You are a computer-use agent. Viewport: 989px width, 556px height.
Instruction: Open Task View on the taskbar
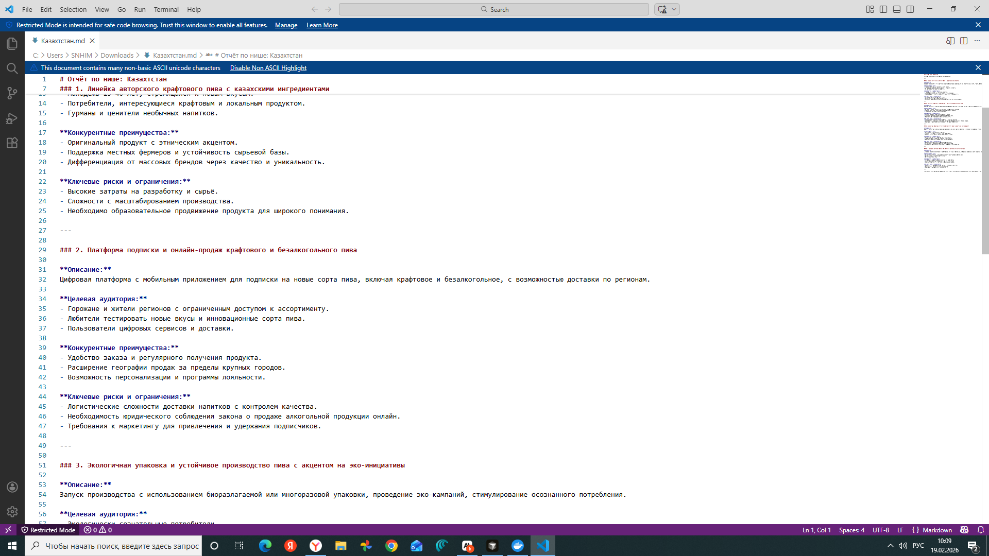pyautogui.click(x=239, y=546)
